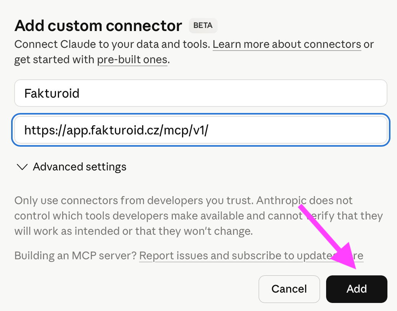Click Connect Claude to your data text
Image resolution: width=397 pixels, height=311 pixels.
pyautogui.click(x=112, y=44)
